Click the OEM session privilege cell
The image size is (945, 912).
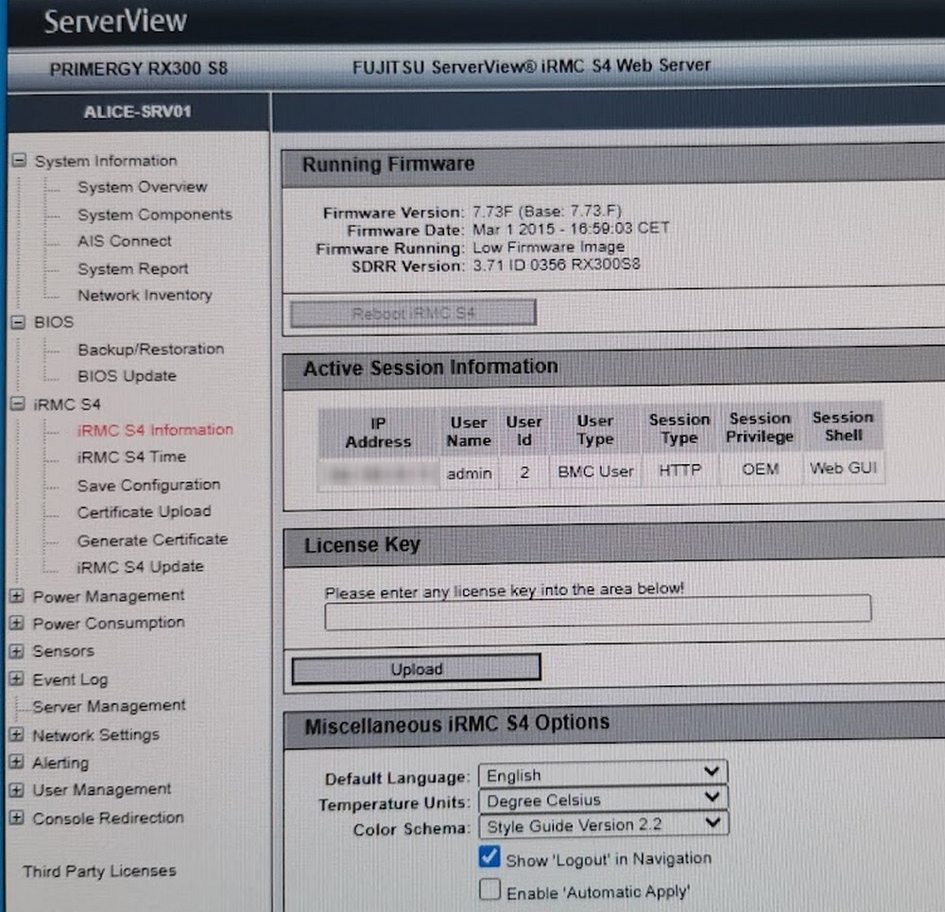tap(760, 469)
